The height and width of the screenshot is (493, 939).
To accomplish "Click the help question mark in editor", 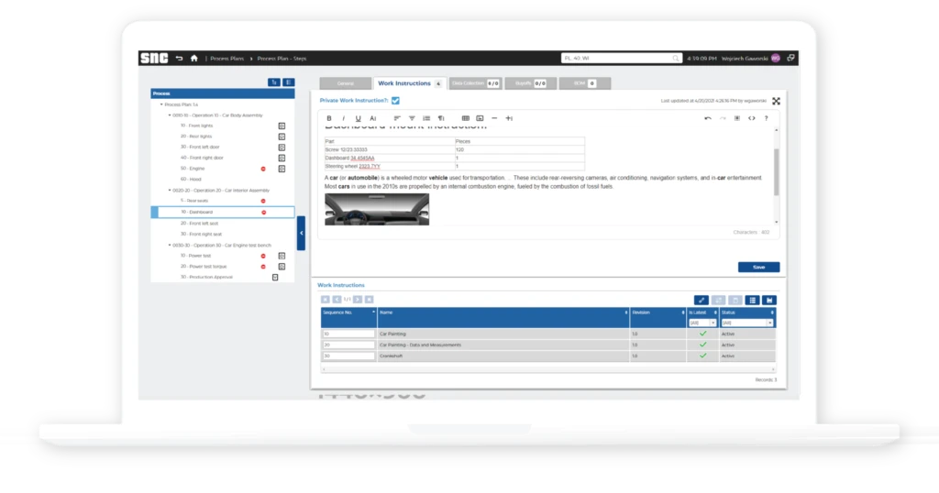I will 766,118.
